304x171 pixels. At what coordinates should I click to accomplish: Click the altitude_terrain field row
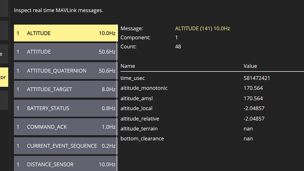(x=212, y=128)
